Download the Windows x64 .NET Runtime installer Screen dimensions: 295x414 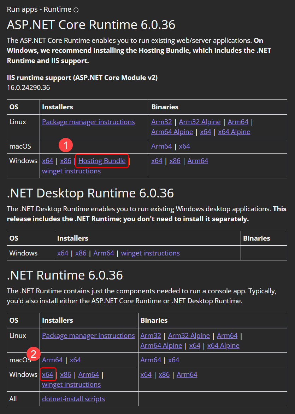pos(48,374)
